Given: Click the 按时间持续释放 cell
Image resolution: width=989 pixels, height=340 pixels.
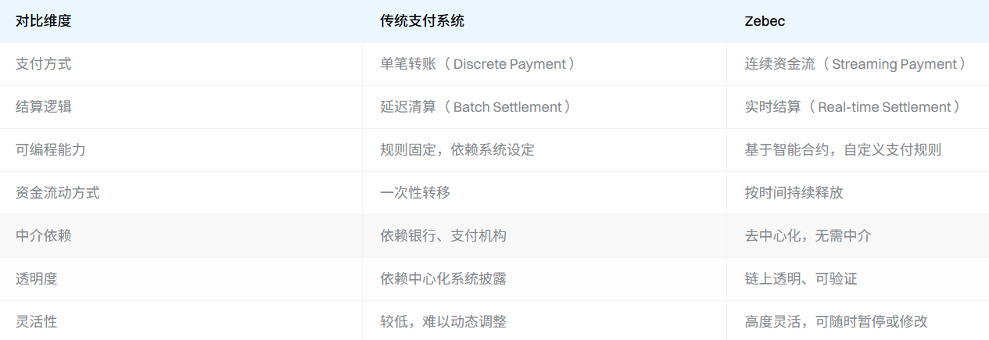Looking at the screenshot, I should (794, 193).
